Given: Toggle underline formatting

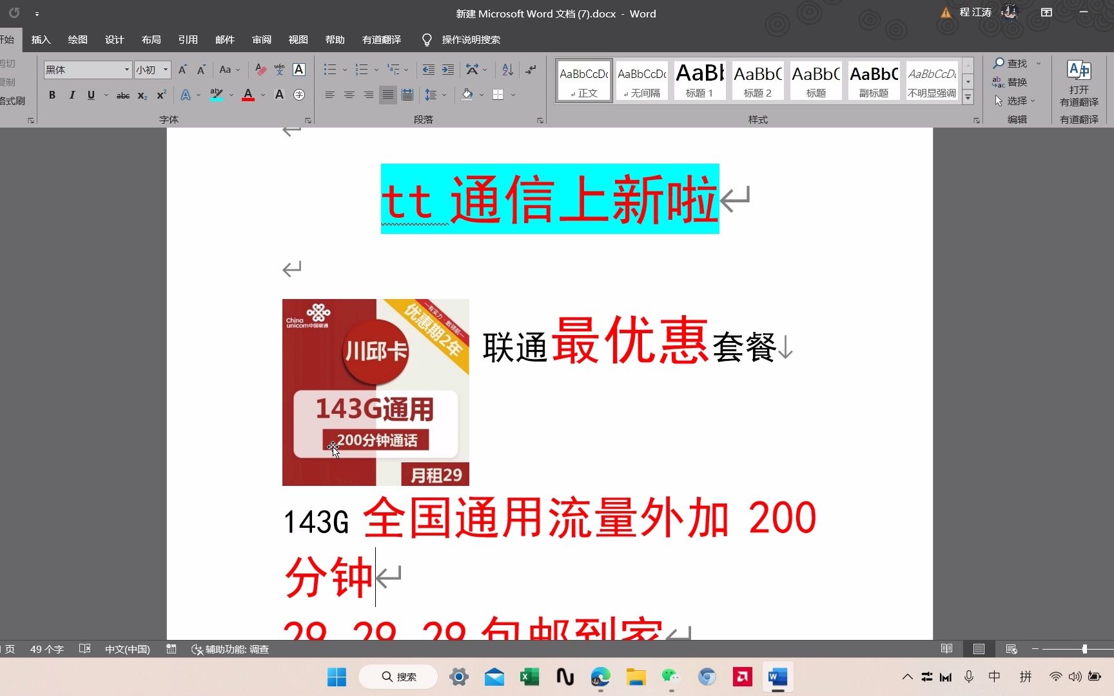Looking at the screenshot, I should [x=91, y=95].
